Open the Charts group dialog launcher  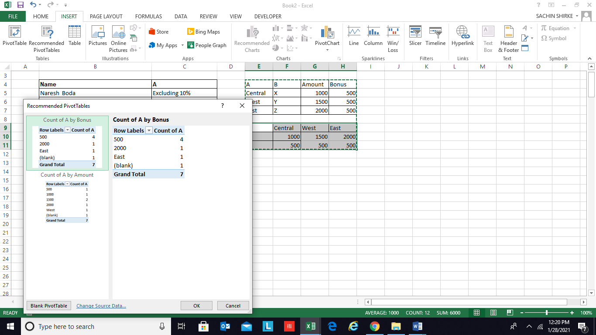coord(339,58)
